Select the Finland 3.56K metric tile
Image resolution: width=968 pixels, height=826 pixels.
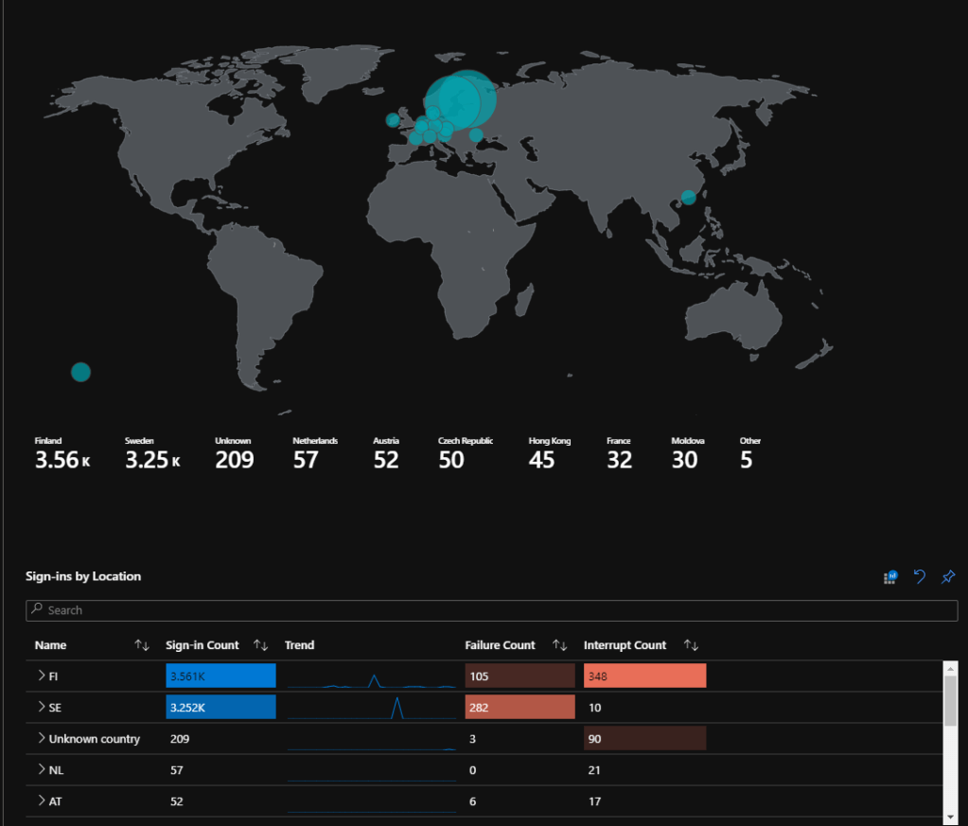62,455
